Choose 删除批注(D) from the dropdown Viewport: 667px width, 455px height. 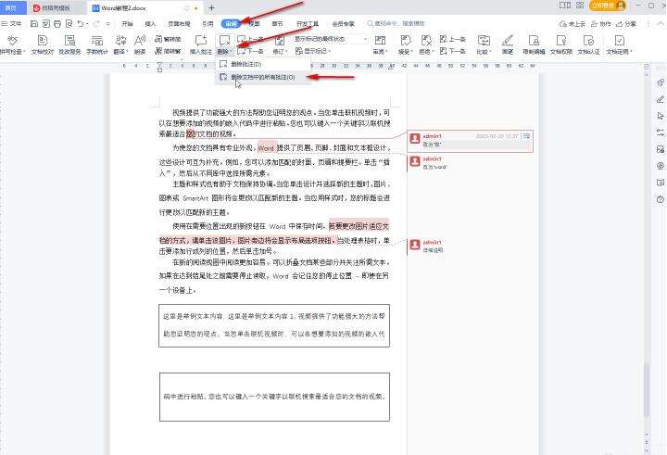click(x=263, y=64)
